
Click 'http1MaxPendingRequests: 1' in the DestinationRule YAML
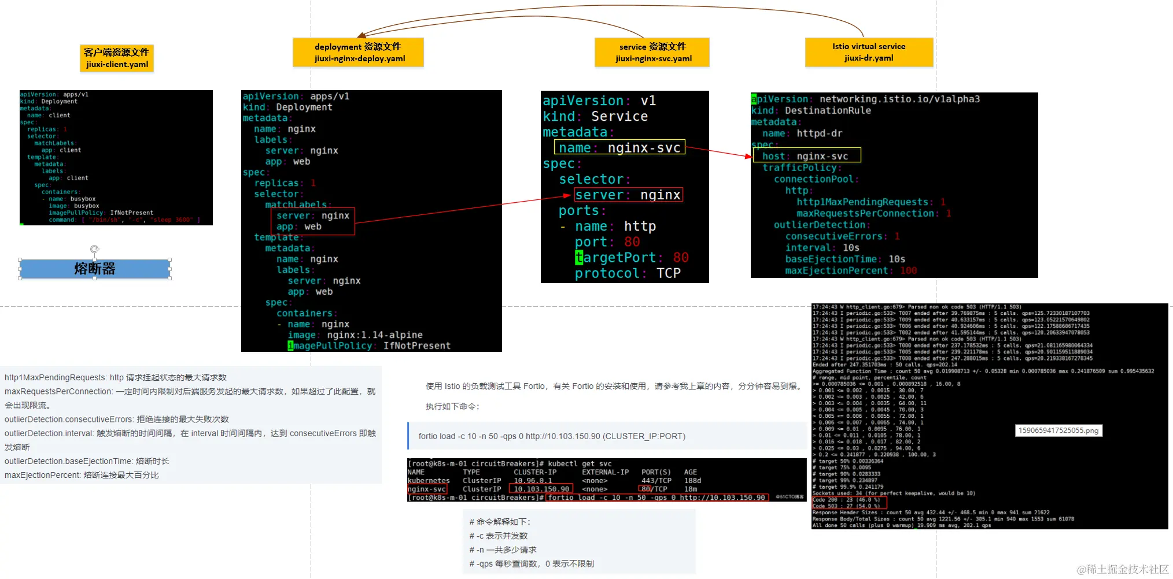point(871,202)
